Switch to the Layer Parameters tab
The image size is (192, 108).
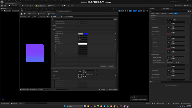click(x=68, y=16)
